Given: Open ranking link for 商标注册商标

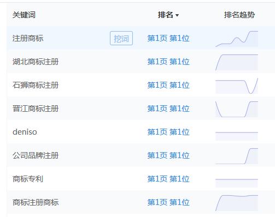Looking at the screenshot, I should click(x=168, y=202).
